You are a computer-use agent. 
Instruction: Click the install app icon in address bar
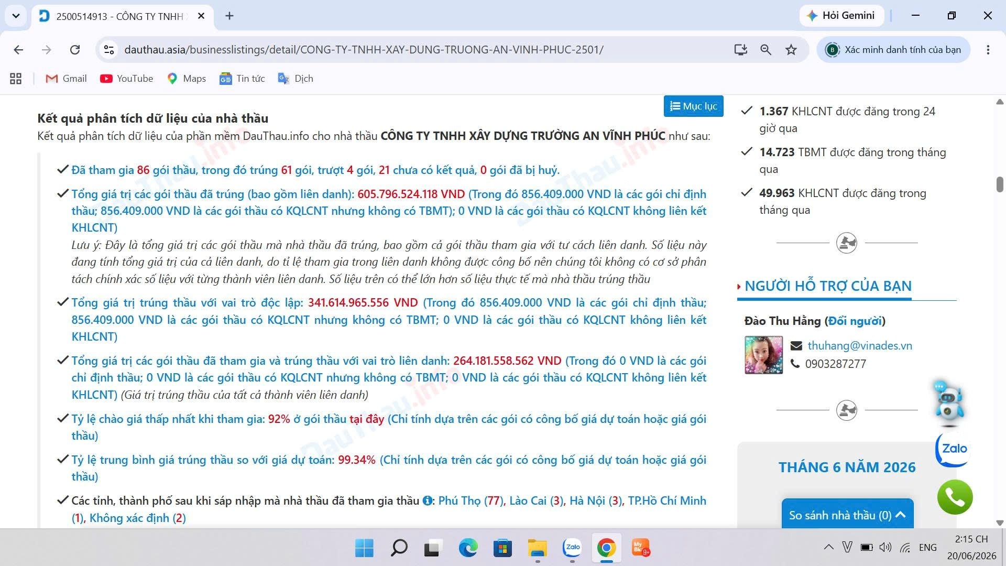[740, 50]
